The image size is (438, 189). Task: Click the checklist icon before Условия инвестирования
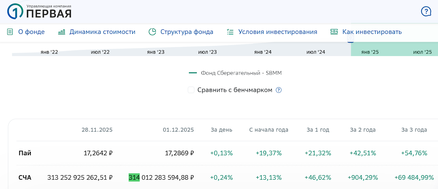[230, 32]
